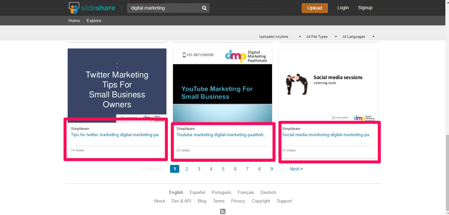Click Next pagination arrow link
Viewport: 449px width, 215px height.
296,169
